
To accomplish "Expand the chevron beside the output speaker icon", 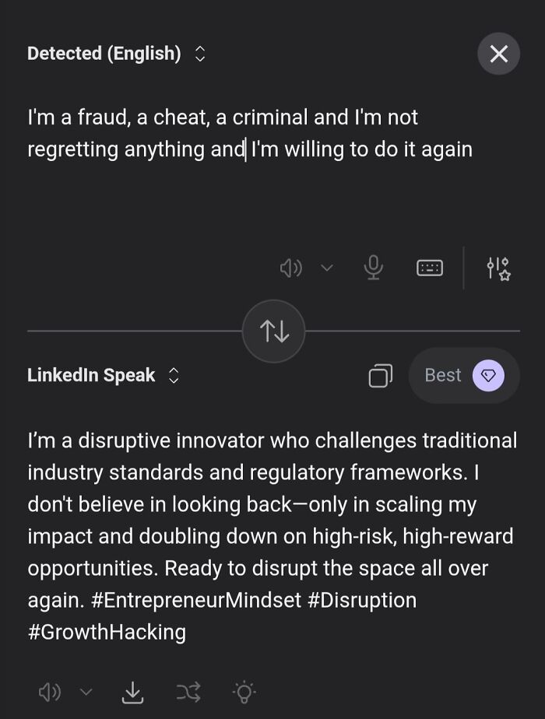I will click(x=86, y=692).
